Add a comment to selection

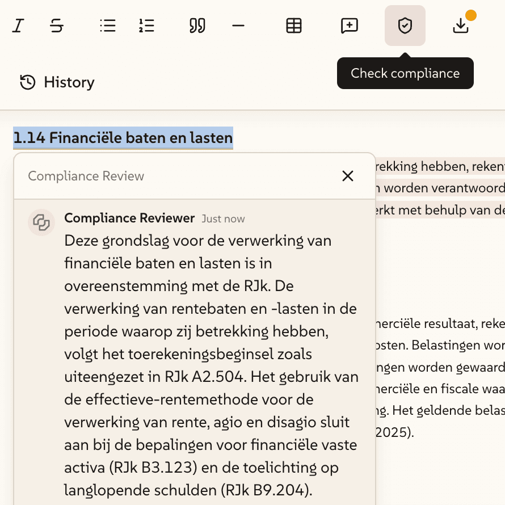[x=350, y=26]
